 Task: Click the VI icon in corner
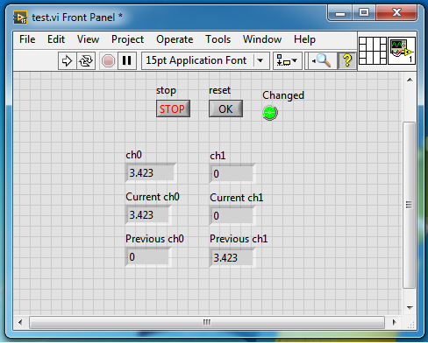point(402,51)
